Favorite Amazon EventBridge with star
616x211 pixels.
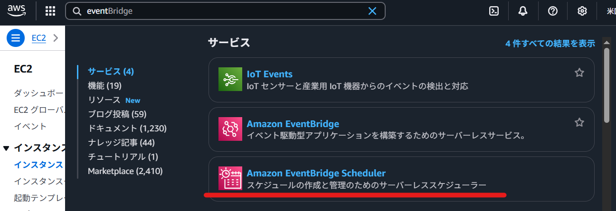(x=579, y=122)
